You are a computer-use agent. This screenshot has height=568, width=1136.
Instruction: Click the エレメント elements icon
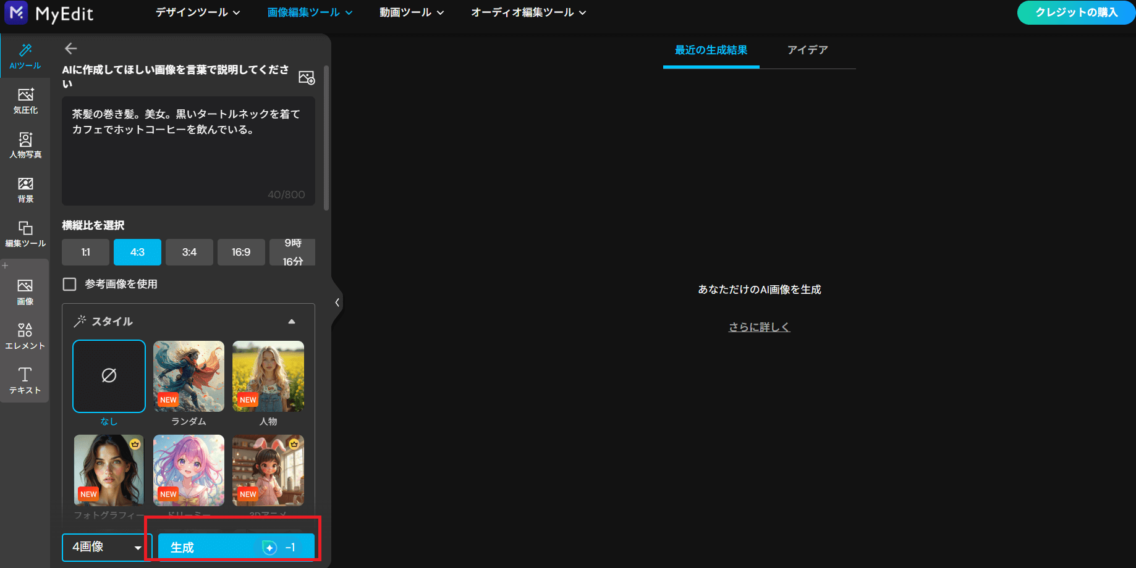coord(25,336)
